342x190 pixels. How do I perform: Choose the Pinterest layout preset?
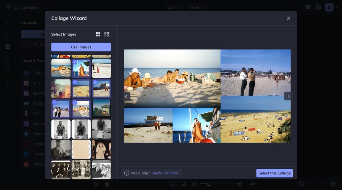pyautogui.click(x=34, y=164)
